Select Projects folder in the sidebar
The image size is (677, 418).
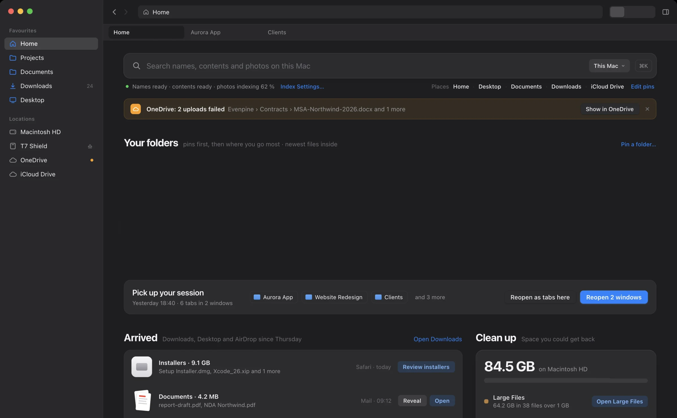click(x=51, y=58)
